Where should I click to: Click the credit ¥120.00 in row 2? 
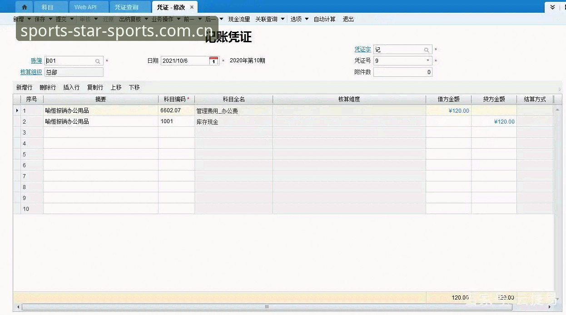point(494,121)
